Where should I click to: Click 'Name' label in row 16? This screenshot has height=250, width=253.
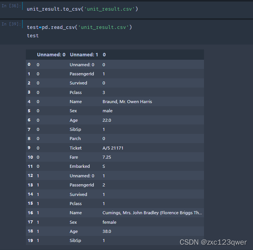click(76, 213)
